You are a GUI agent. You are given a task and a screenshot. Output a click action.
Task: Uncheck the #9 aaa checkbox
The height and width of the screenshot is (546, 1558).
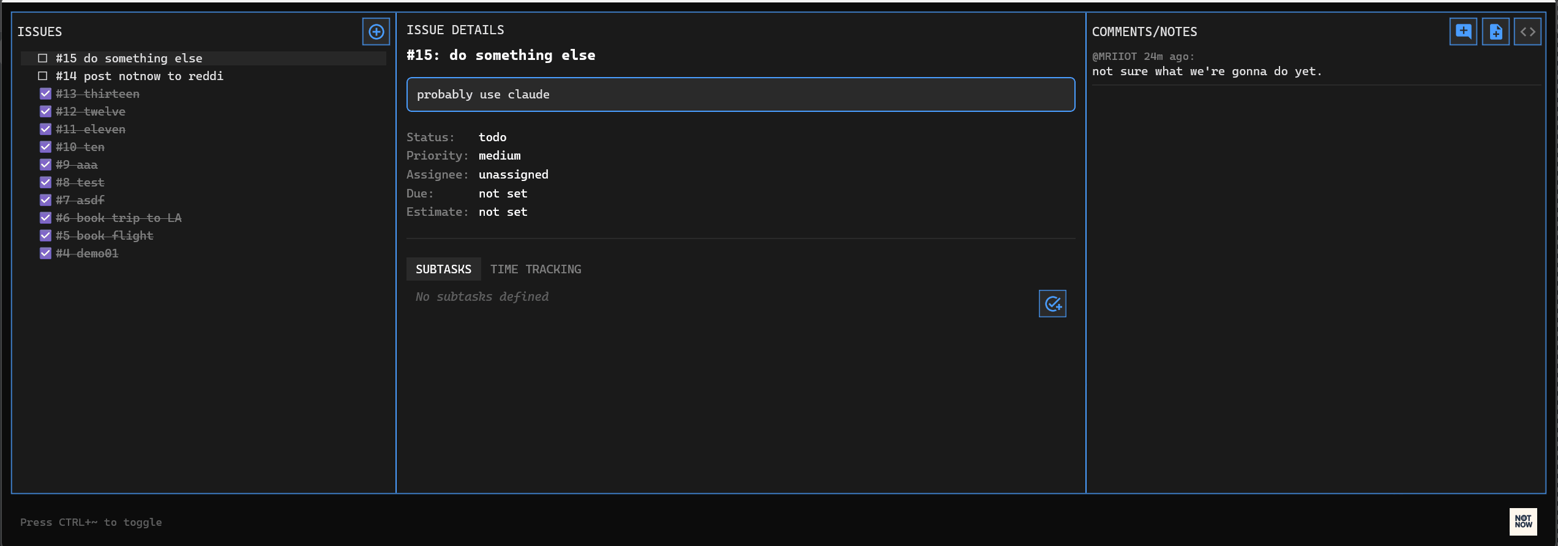point(45,164)
